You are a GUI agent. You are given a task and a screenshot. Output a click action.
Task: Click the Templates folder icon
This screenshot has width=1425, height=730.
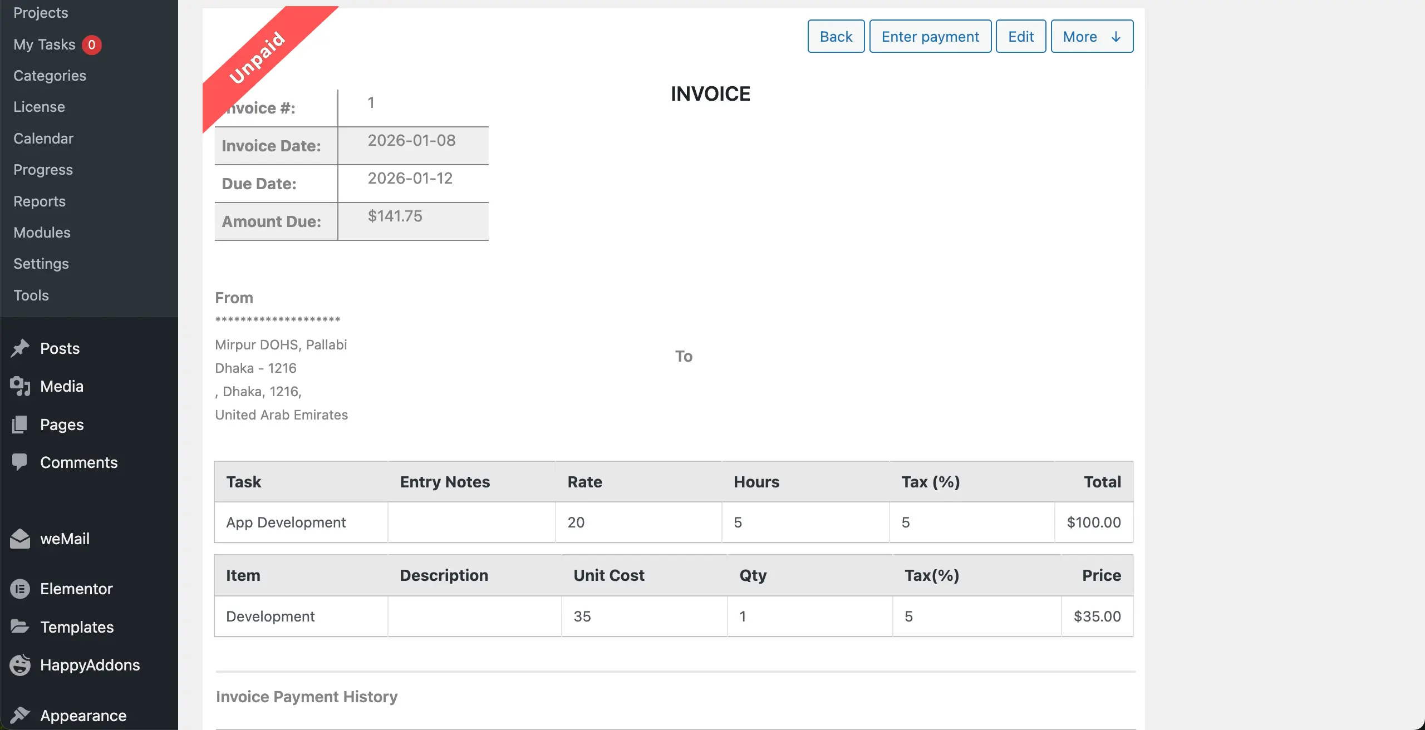20,627
